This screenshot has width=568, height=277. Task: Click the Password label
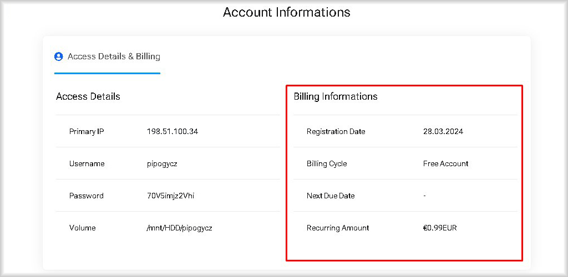(86, 196)
